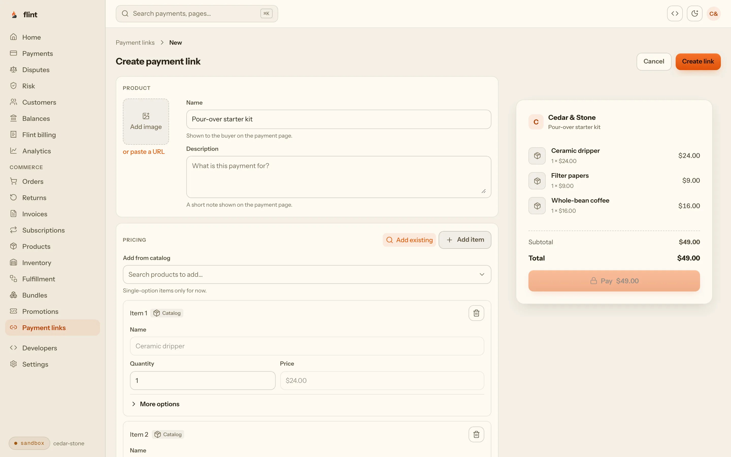Screen dimensions: 731x457
Task: Go to Home in sidebar
Action: pyautogui.click(x=53, y=37)
